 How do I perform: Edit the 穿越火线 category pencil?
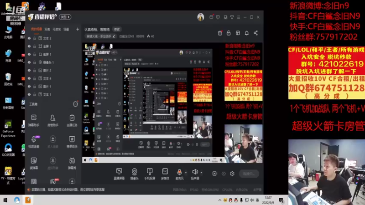coord(114,36)
